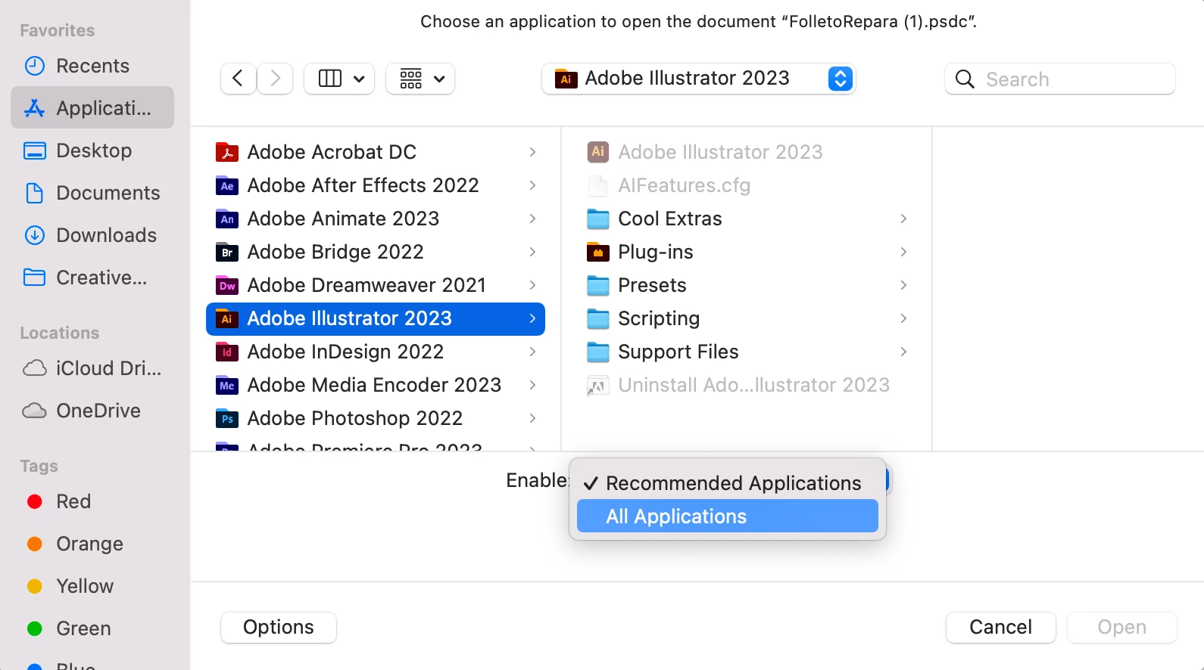
Task: Open the Creative Cloud folder in sidebar
Action: click(x=92, y=278)
